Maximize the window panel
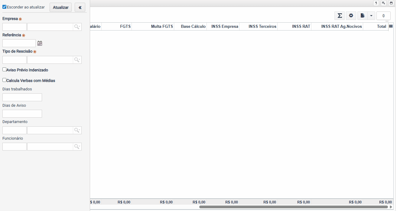 [x=391, y=3]
